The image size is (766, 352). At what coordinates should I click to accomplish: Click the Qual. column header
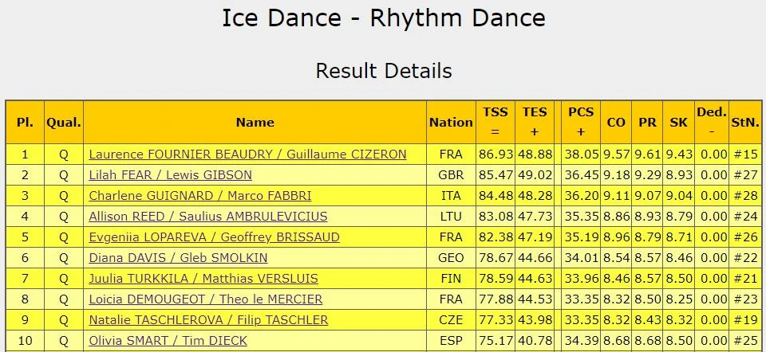(x=64, y=123)
